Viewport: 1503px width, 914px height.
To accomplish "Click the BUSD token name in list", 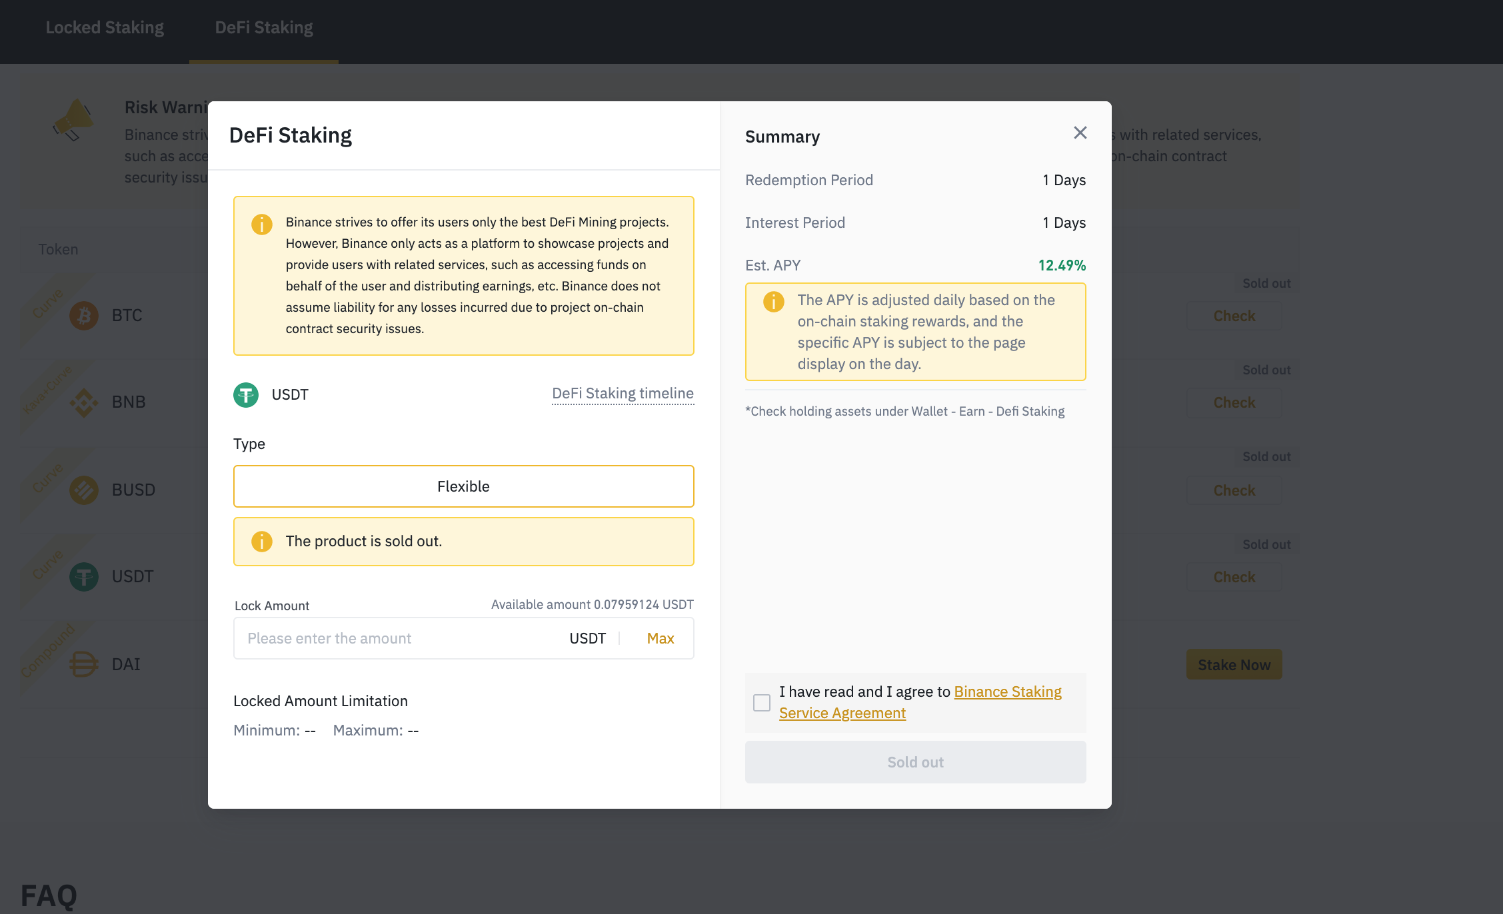I will point(133,490).
